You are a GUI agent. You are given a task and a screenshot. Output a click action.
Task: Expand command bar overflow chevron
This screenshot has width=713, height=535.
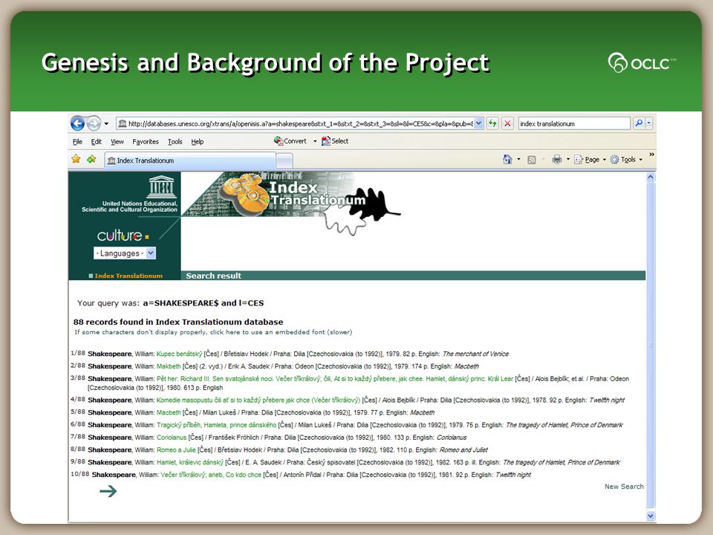651,155
